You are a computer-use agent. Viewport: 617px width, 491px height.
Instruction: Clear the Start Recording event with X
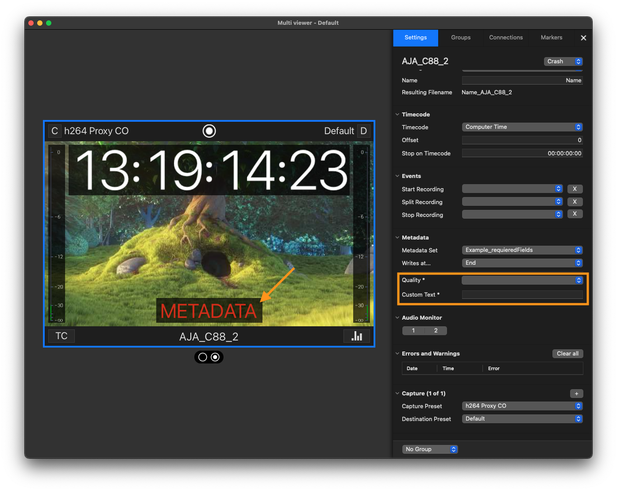[x=575, y=189]
